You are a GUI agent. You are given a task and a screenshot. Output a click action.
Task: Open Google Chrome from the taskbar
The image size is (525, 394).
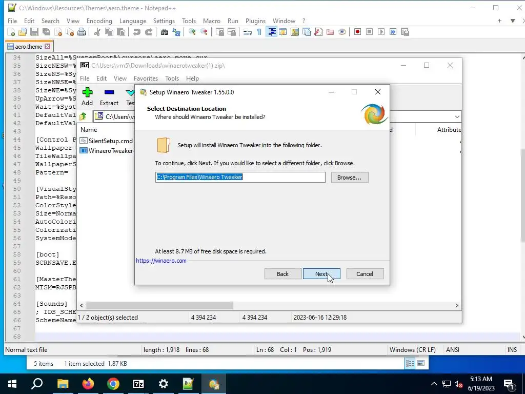pos(113,384)
